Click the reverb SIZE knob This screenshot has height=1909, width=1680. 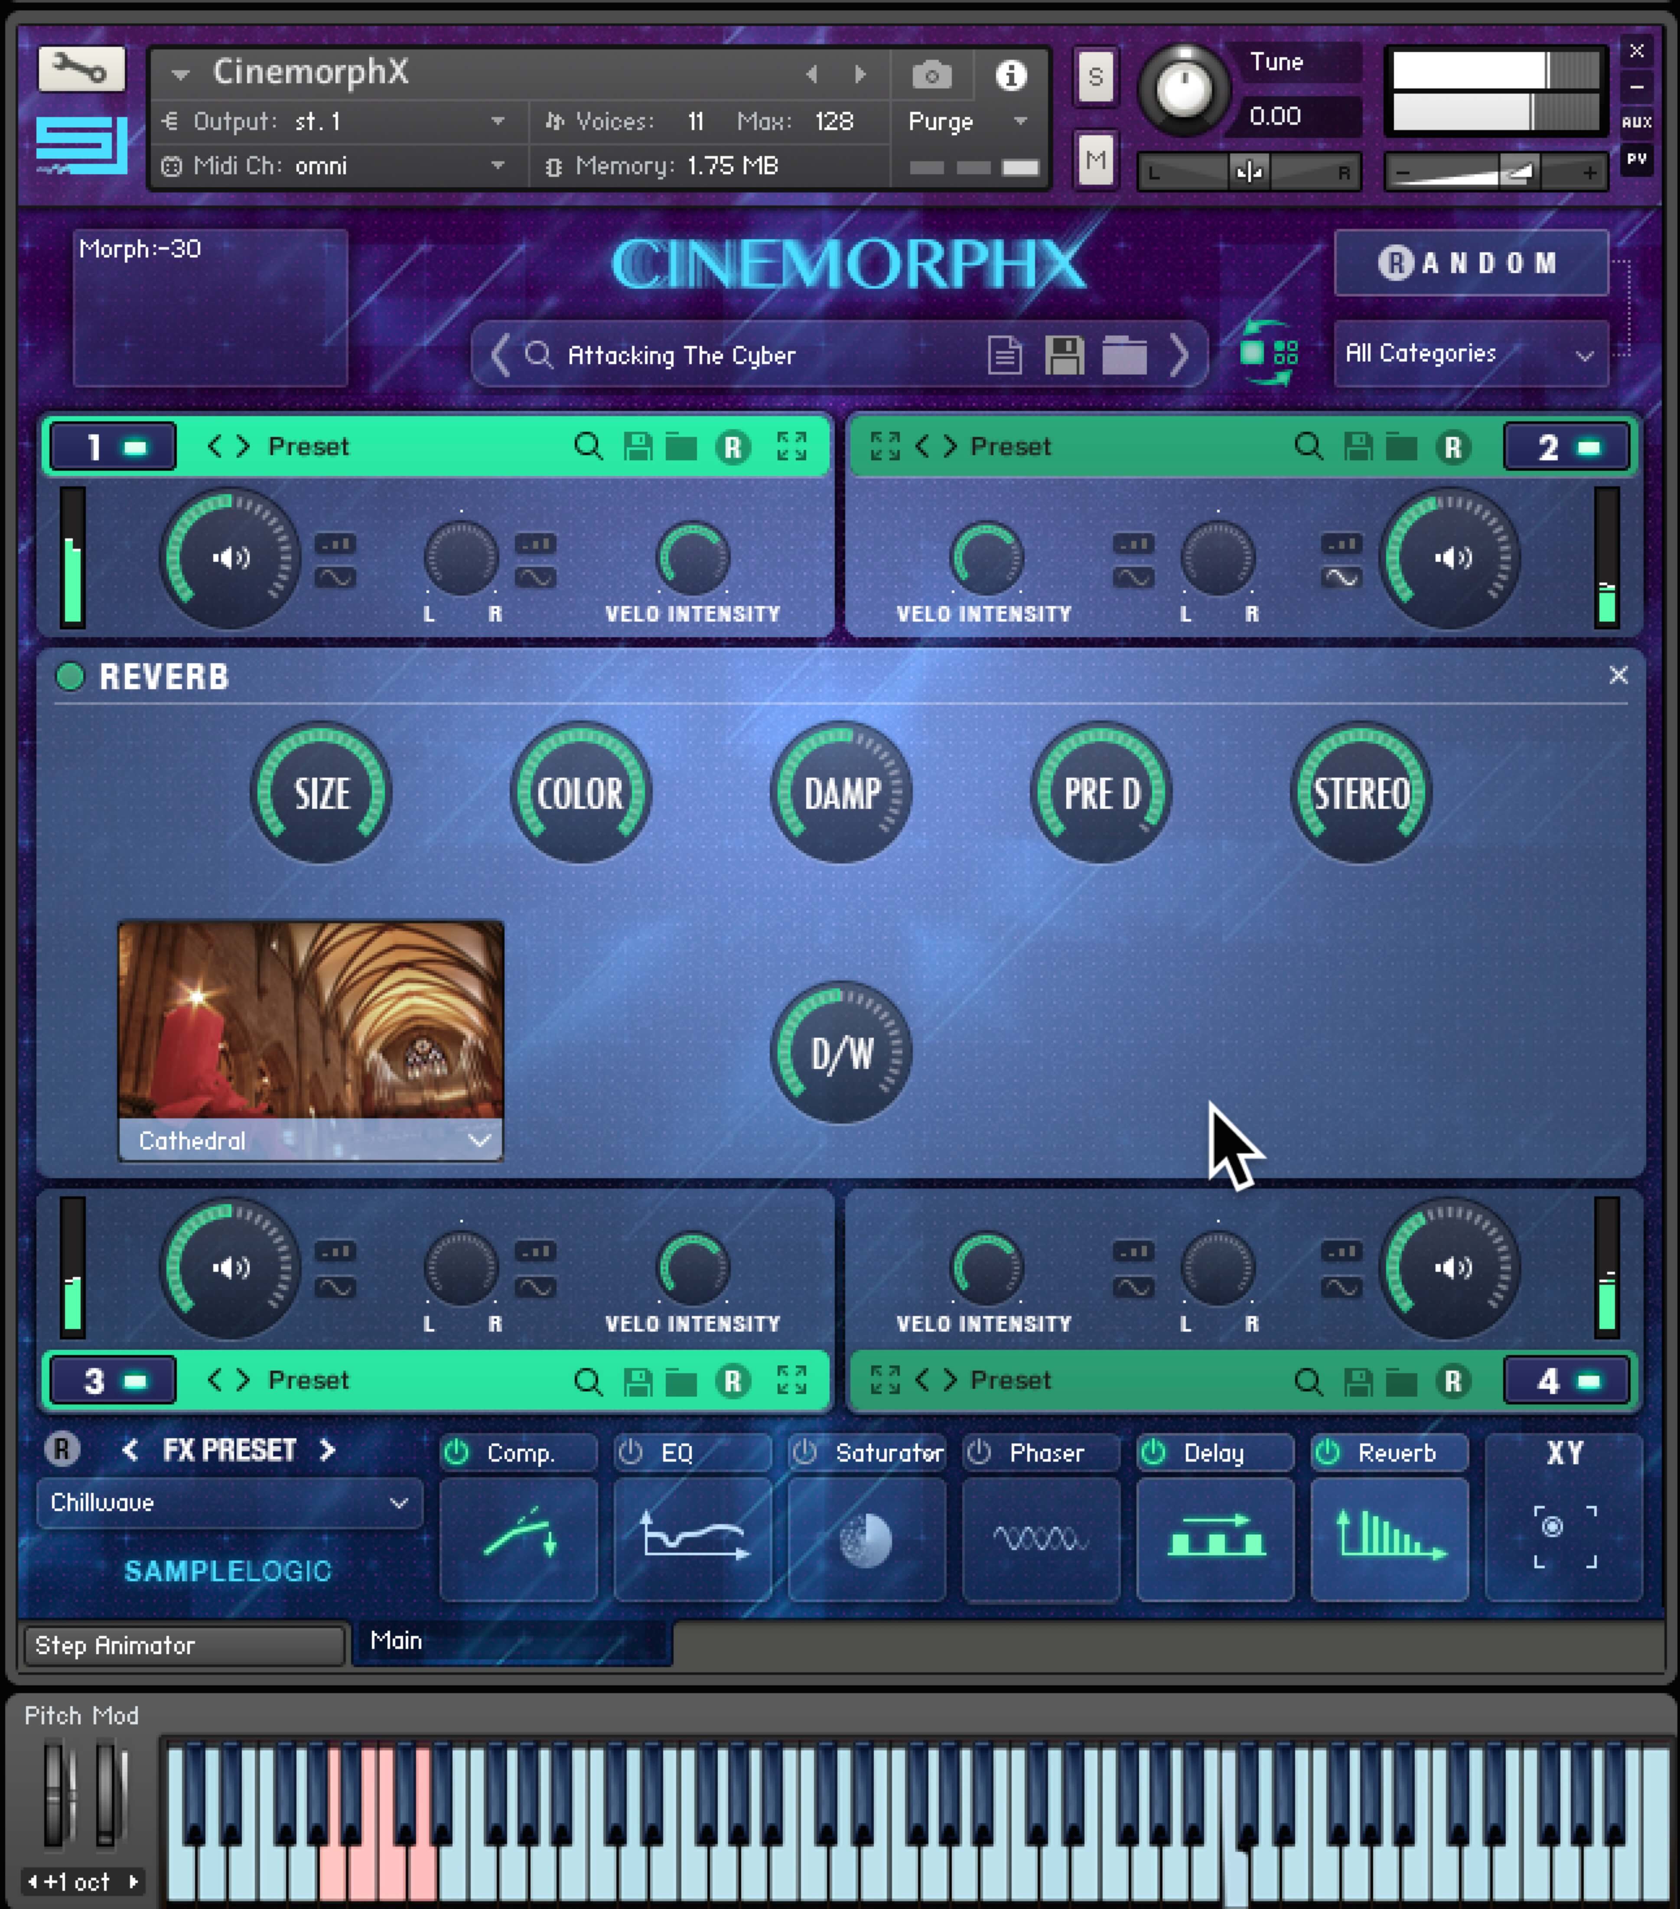pyautogui.click(x=321, y=793)
